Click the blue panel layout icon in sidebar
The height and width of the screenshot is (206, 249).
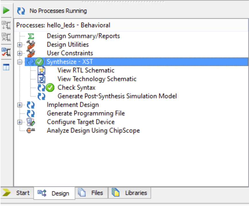6,67
